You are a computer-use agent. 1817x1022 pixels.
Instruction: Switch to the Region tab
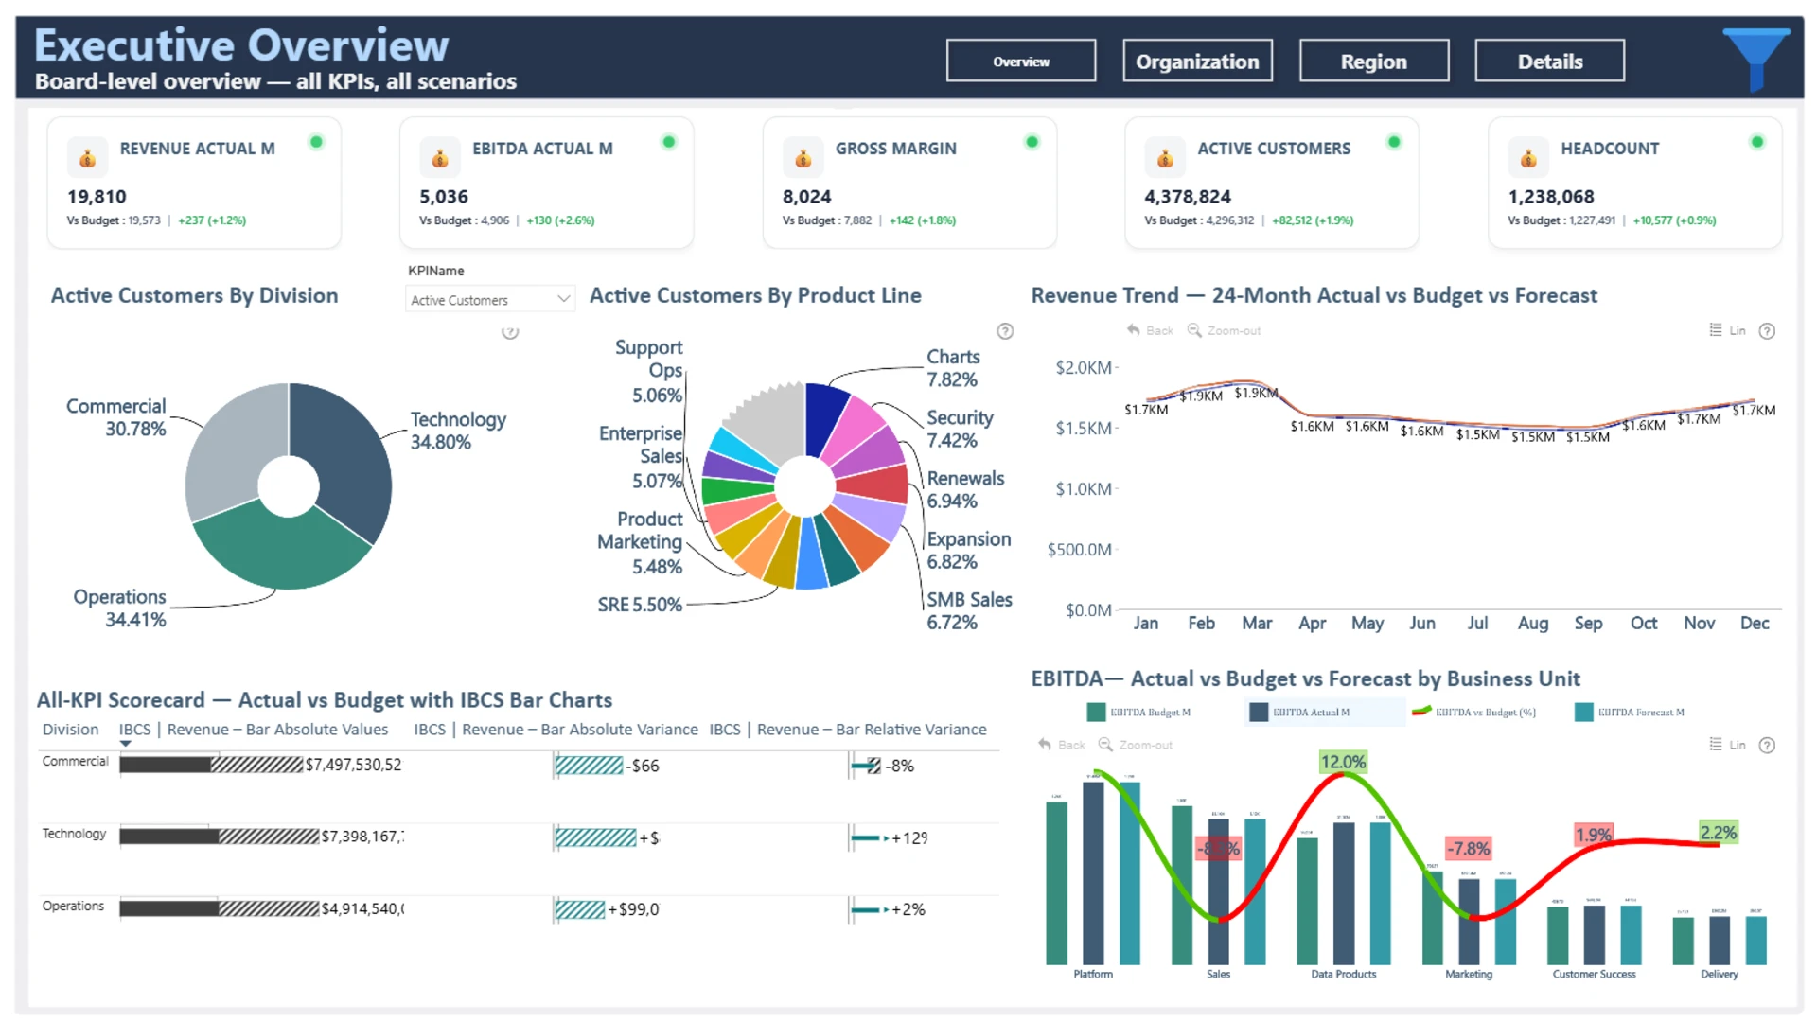[1373, 62]
